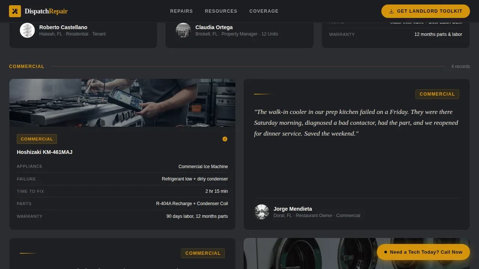This screenshot has height=269, width=479.
Task: Select R-404A Recharge + Condenser Coil text
Action: [x=192, y=204]
